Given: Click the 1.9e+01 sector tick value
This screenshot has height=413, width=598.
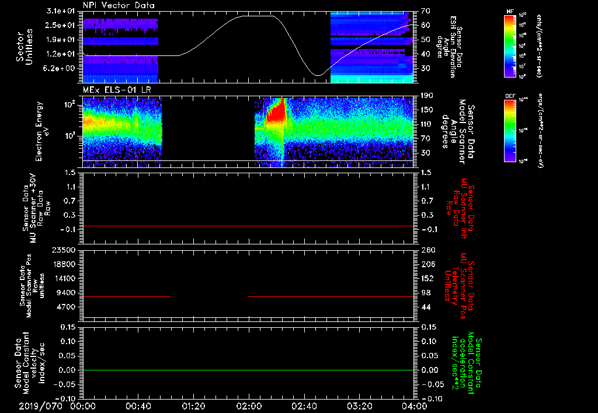Looking at the screenshot, I should pyautogui.click(x=61, y=40).
